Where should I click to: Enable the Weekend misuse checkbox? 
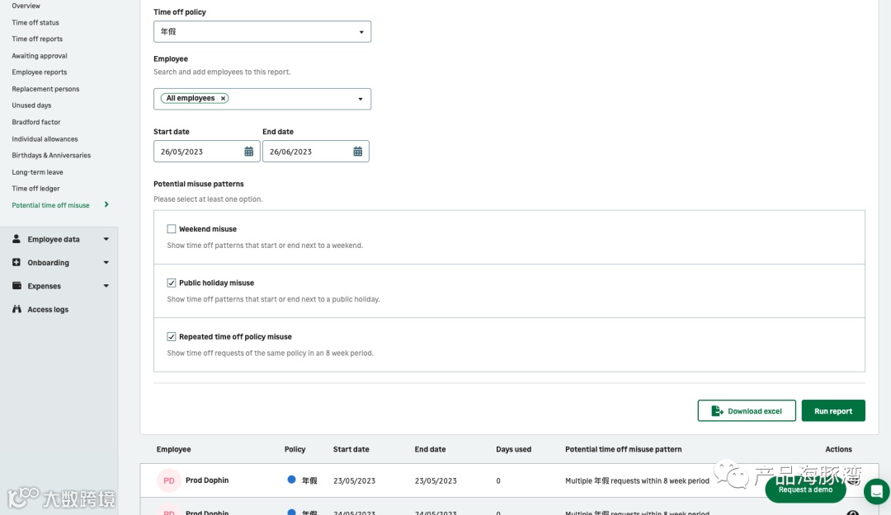pyautogui.click(x=171, y=229)
